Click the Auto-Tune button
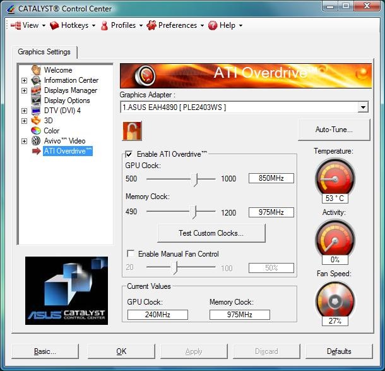This screenshot has width=385, height=371. pyautogui.click(x=333, y=130)
